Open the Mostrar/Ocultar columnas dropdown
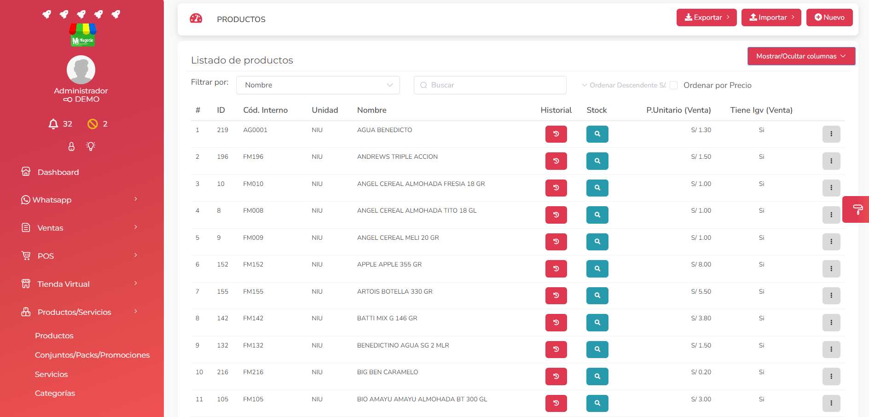Image resolution: width=869 pixels, height=417 pixels. pos(801,56)
